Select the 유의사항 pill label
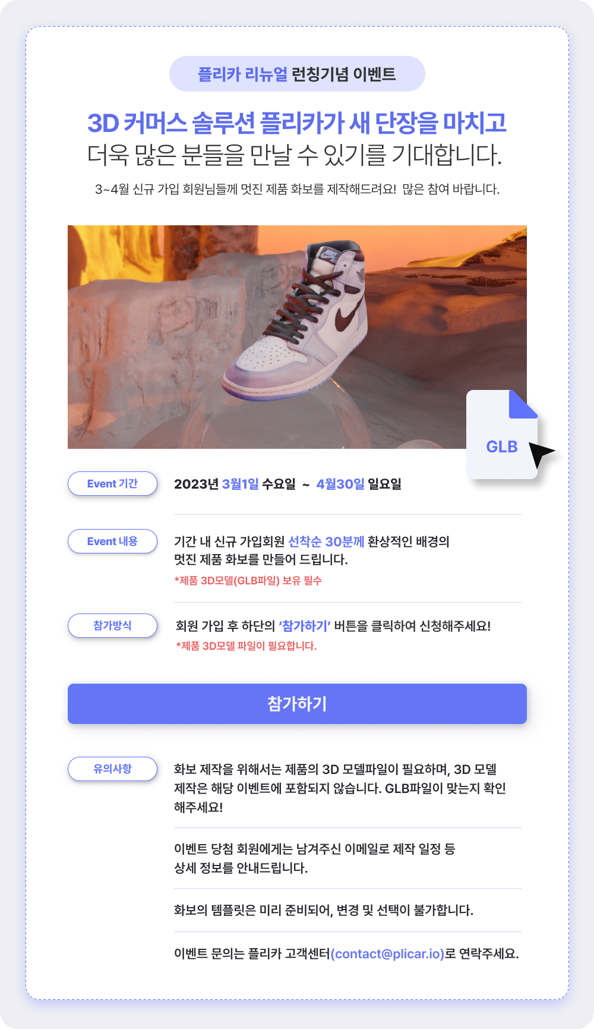 112,769
